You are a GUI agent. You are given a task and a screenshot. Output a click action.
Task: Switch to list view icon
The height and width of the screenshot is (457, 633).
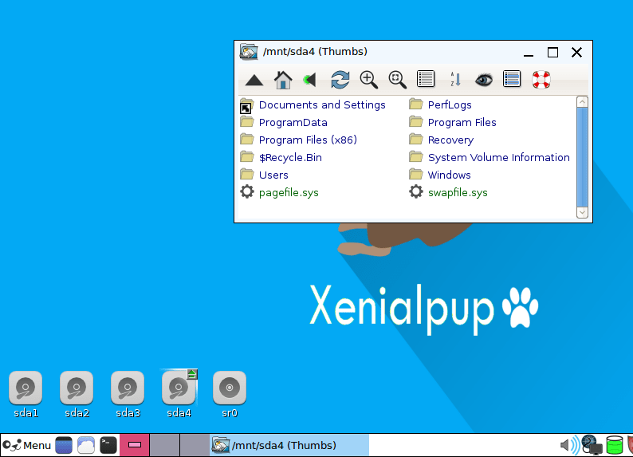click(426, 79)
